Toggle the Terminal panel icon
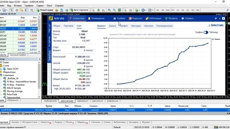This screenshot has height=129, width=230. [x=27, y=10]
